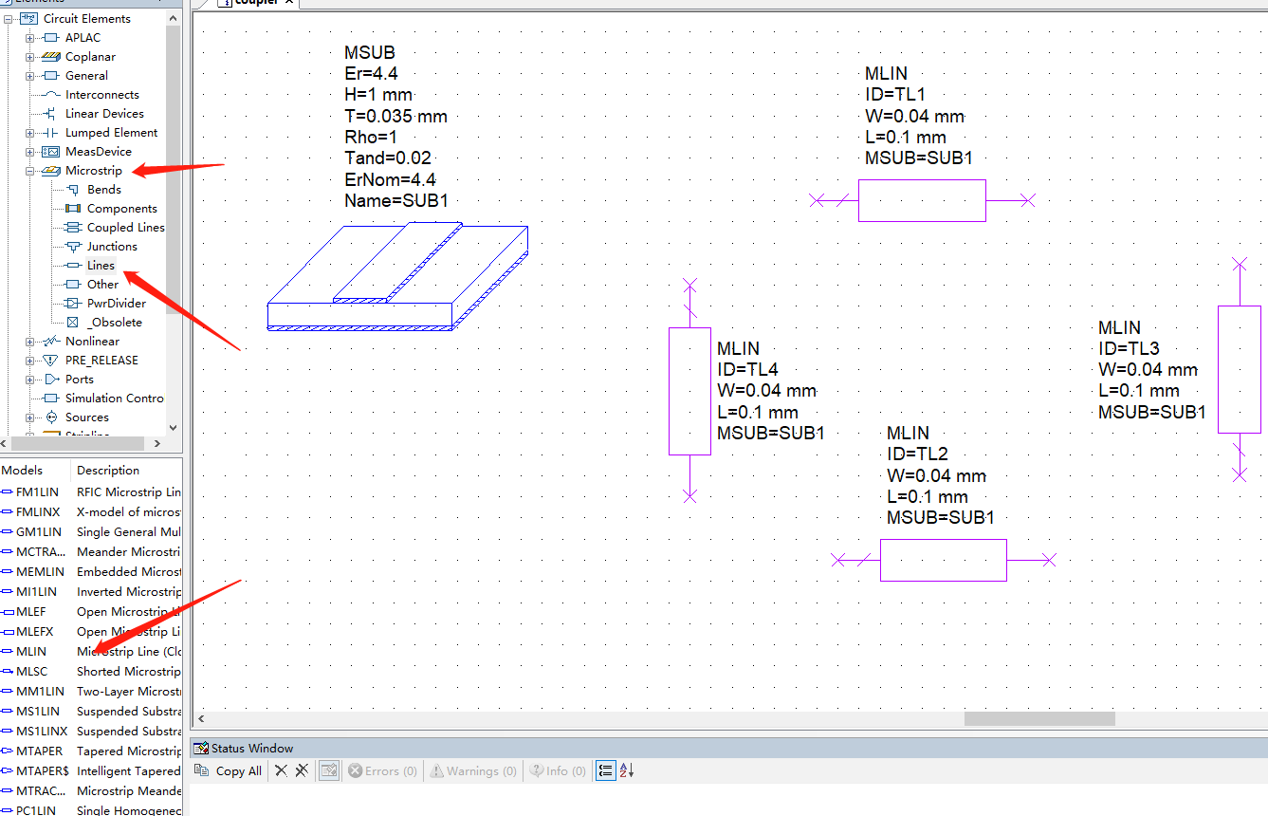Select the Nonlinear tree label
The width and height of the screenshot is (1268, 816).
coord(92,342)
